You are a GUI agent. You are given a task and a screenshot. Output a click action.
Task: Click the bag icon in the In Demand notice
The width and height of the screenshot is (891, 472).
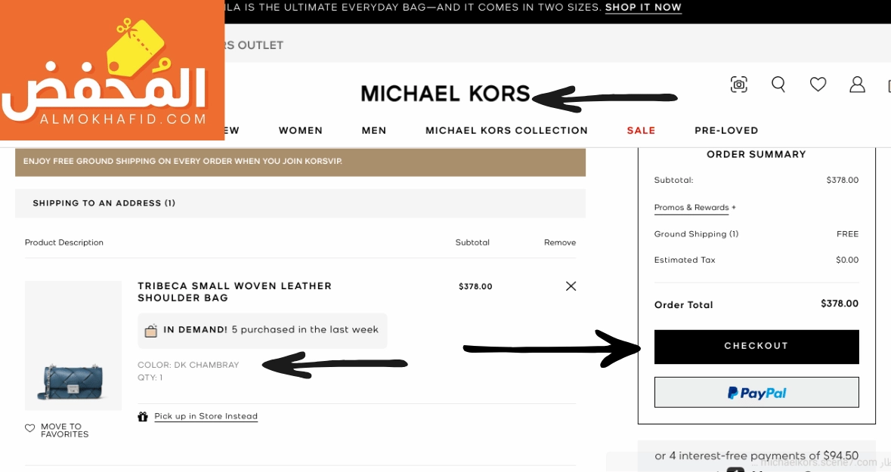point(150,331)
